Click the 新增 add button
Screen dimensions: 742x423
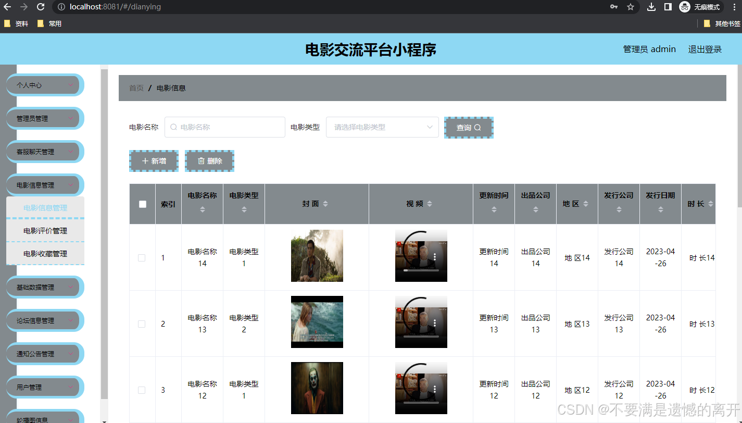pyautogui.click(x=154, y=161)
